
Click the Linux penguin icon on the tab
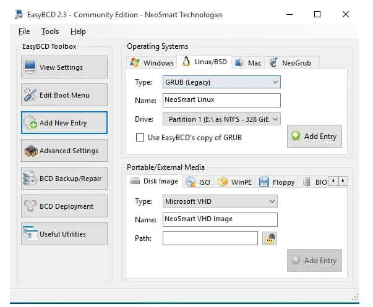(186, 62)
